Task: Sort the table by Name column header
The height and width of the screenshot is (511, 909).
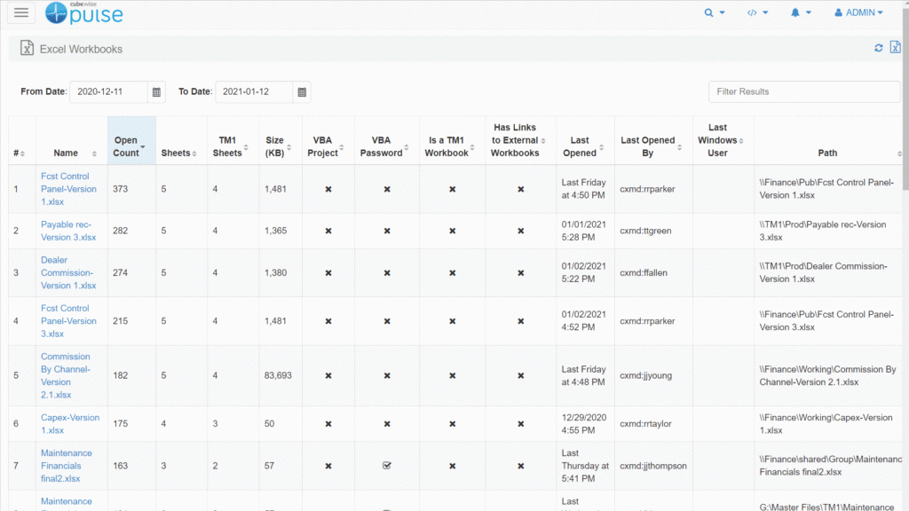Action: pos(66,153)
